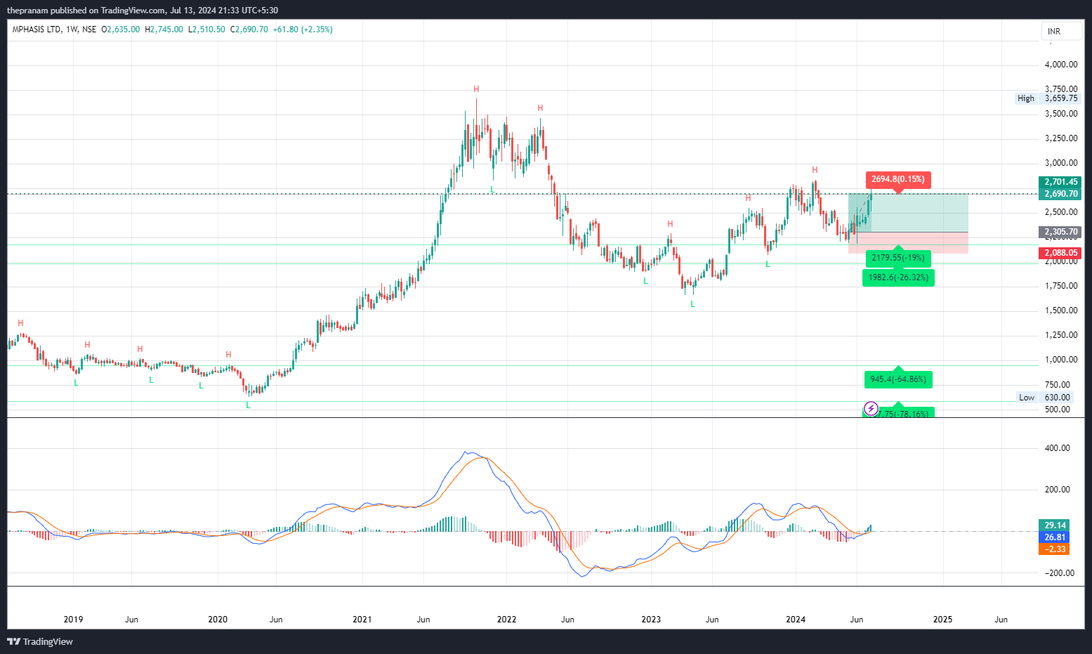Image resolution: width=1092 pixels, height=654 pixels.
Task: Click the -200.00 MACD axis level
Action: 1058,573
